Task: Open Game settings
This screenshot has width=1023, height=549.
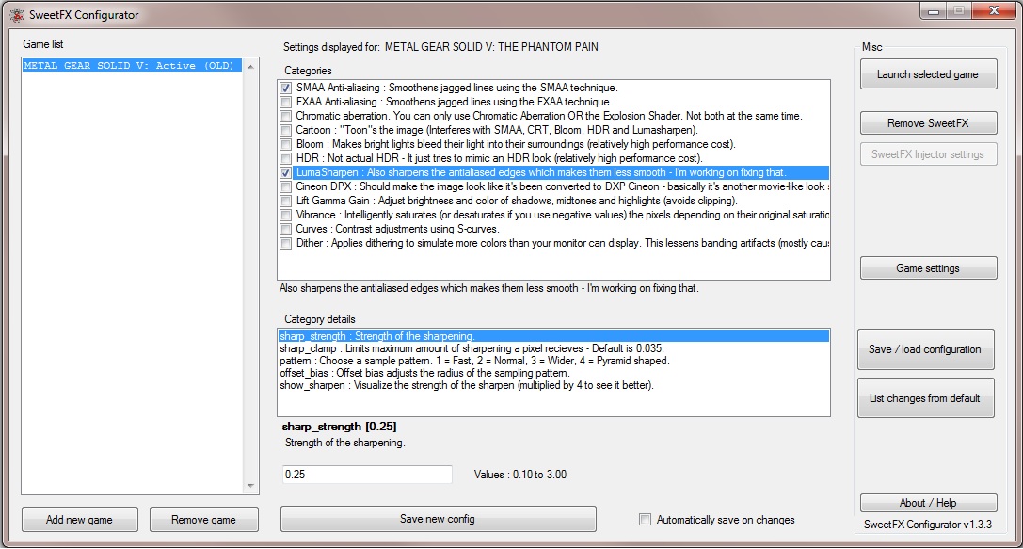Action: pyautogui.click(x=928, y=268)
